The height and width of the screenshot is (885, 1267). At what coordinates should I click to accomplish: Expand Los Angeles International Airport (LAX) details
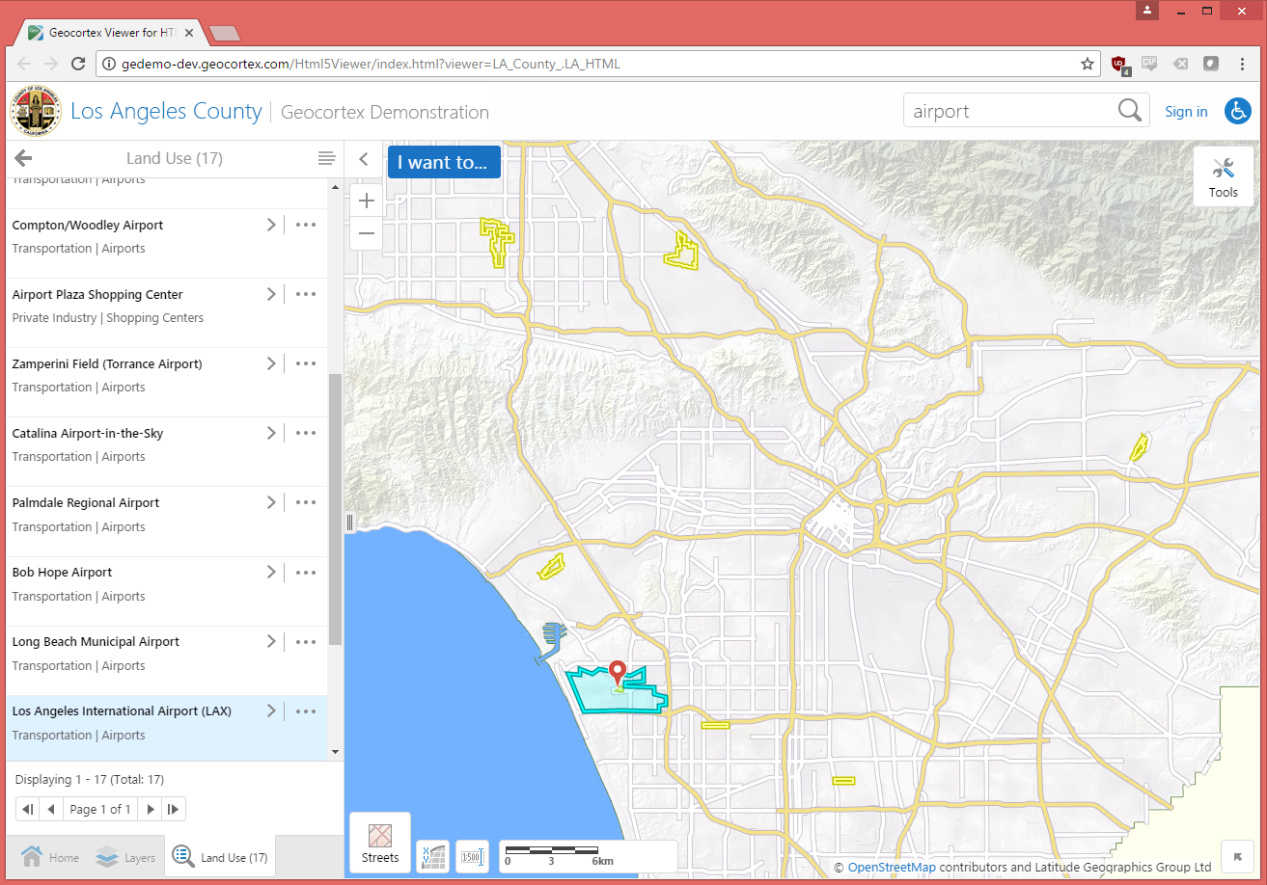(271, 711)
